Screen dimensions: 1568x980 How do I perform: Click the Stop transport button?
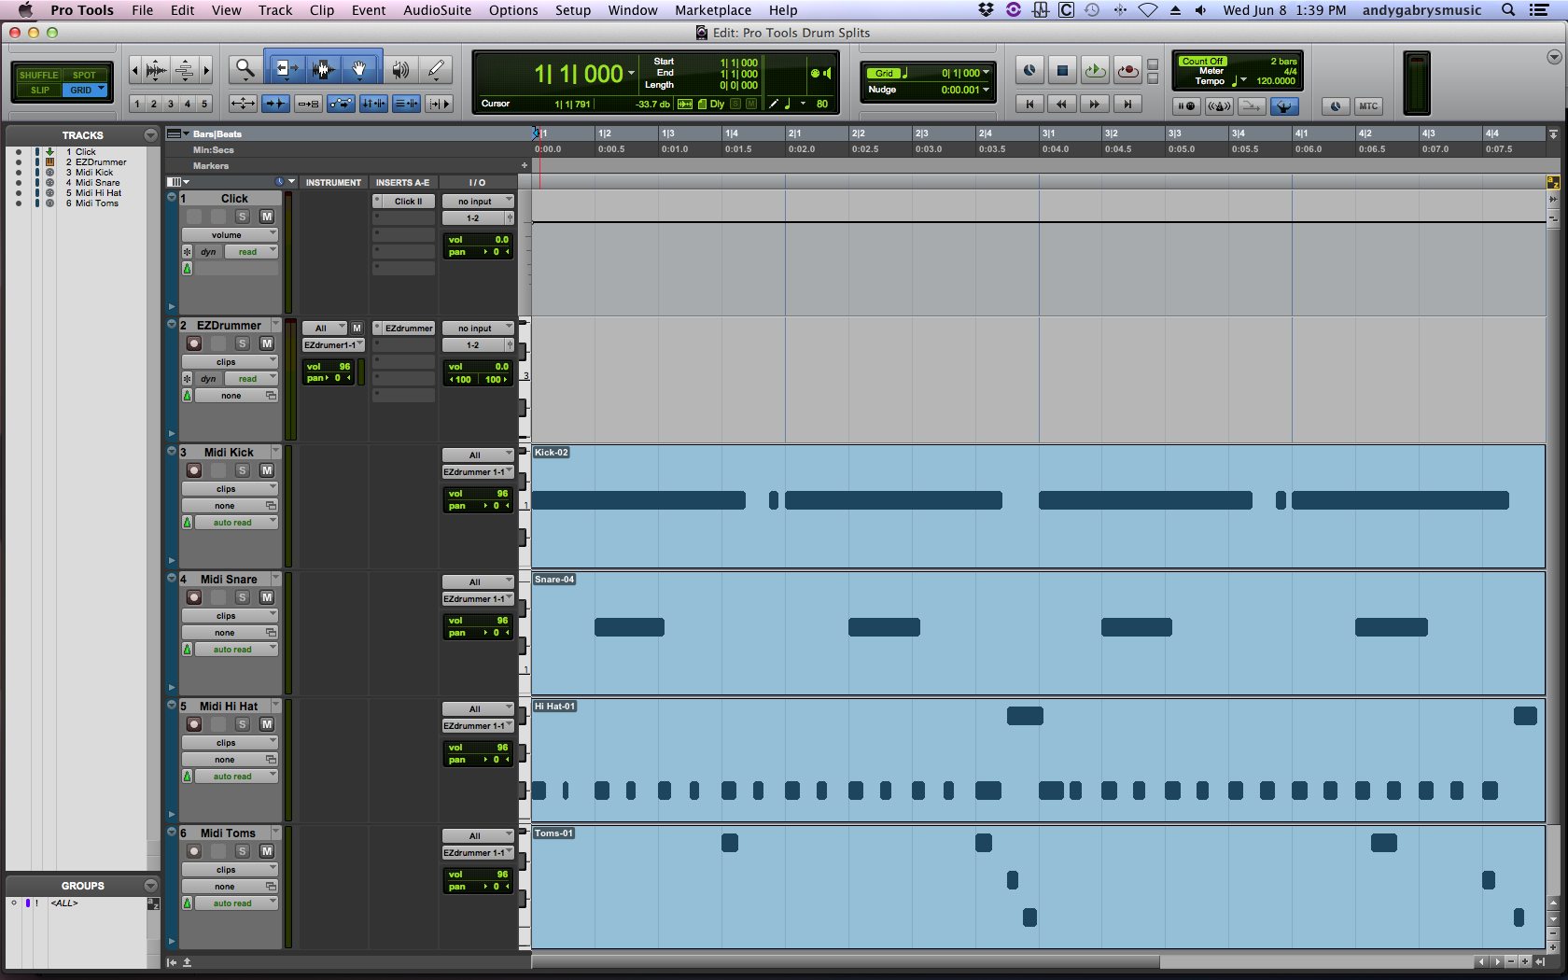pos(1062,70)
